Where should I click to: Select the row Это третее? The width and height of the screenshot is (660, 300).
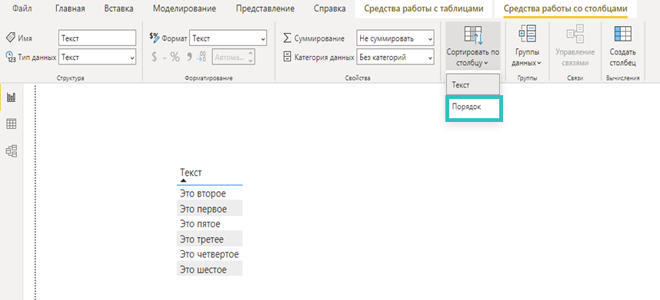coord(210,239)
